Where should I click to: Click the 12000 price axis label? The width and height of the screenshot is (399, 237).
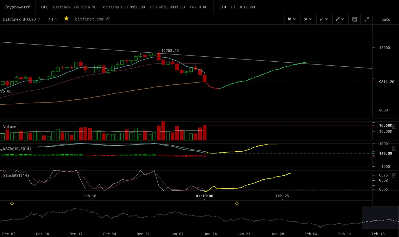click(x=384, y=48)
